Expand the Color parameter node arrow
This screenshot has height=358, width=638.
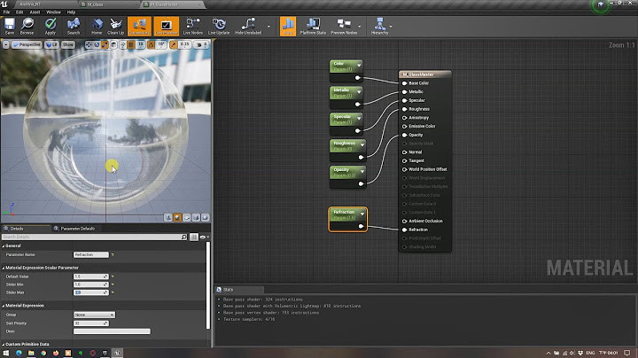click(359, 66)
